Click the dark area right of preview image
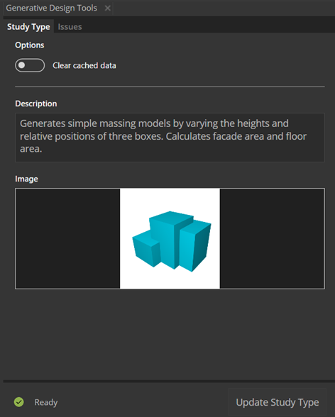Image resolution: width=335 pixels, height=417 pixels. click(272, 238)
